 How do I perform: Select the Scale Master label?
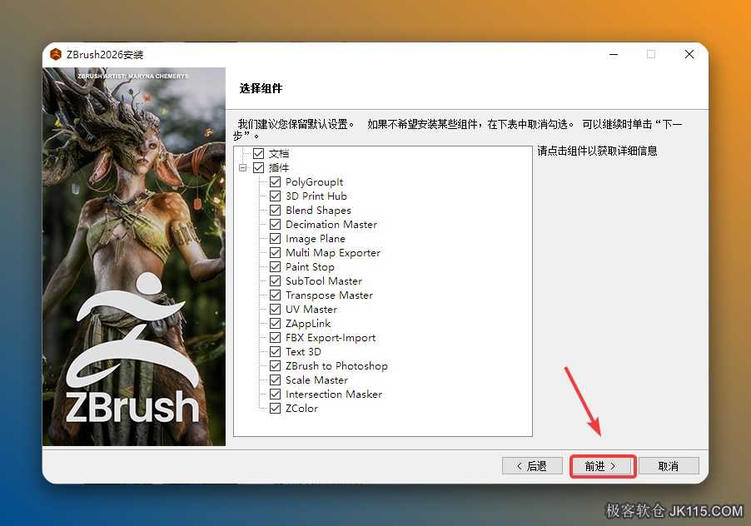pyautogui.click(x=316, y=380)
